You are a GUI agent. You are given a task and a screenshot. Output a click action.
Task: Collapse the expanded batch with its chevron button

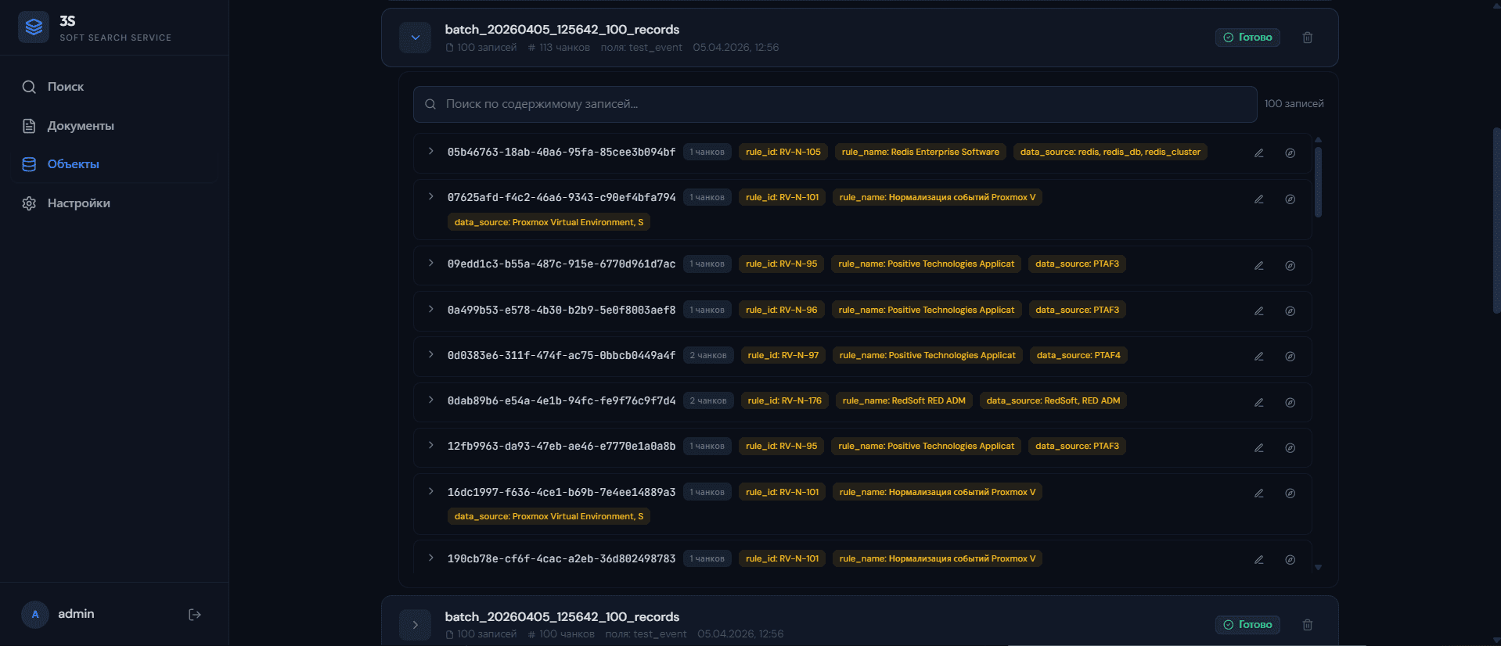pos(415,38)
